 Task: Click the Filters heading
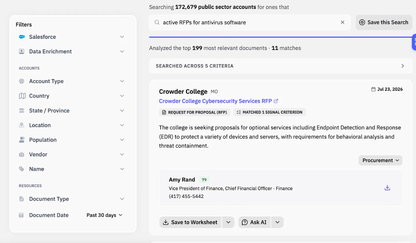24,25
